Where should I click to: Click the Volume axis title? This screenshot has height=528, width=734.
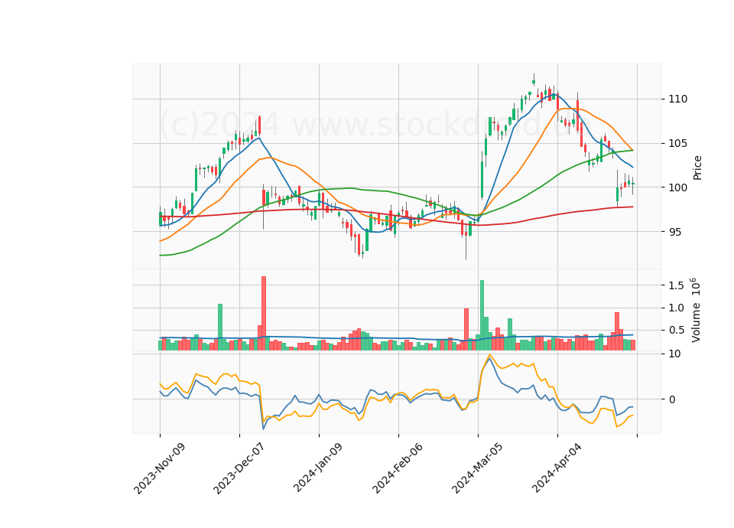click(696, 310)
